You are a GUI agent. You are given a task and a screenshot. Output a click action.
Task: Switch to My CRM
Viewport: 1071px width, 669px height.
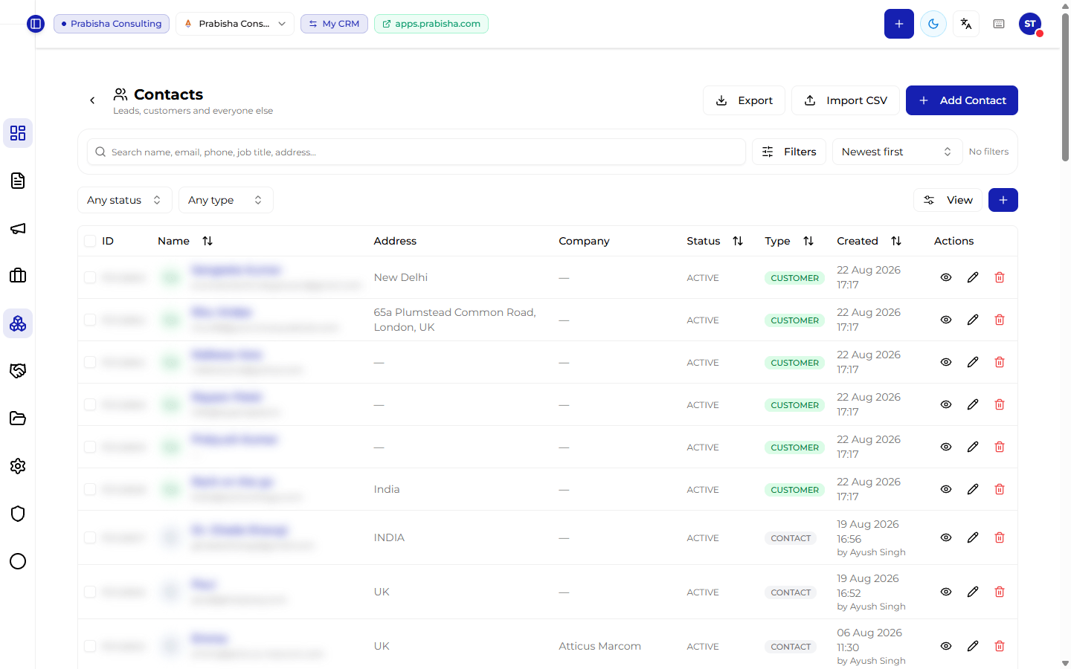tap(334, 24)
